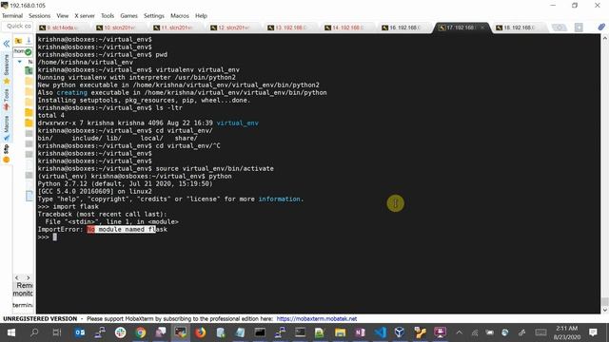Switch to tab 10 slcn201

119,28
